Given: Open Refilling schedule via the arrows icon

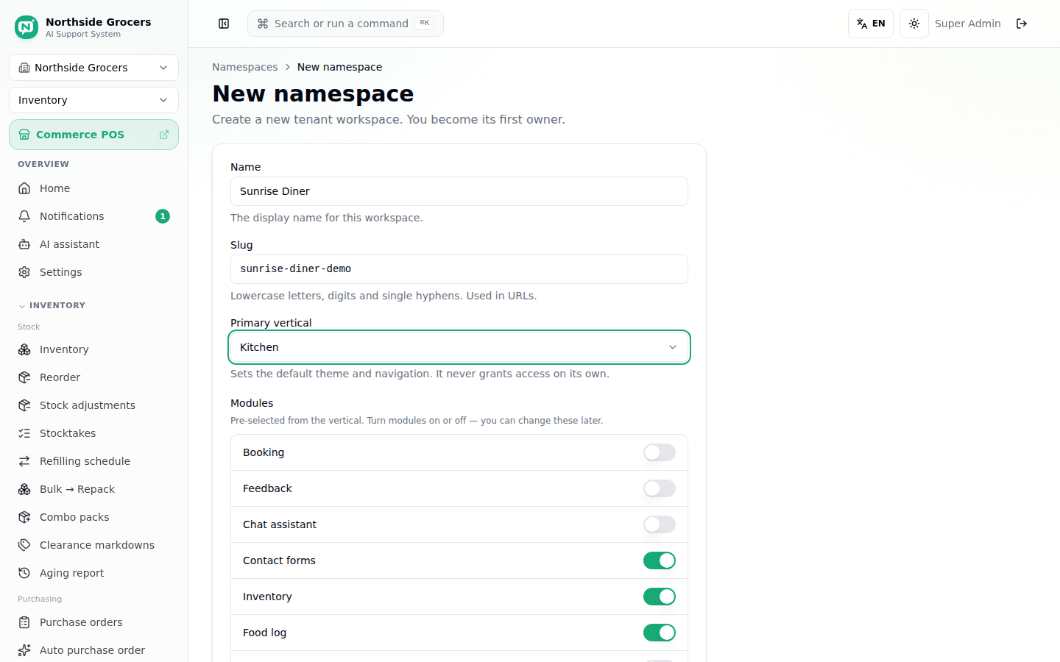Looking at the screenshot, I should [24, 461].
